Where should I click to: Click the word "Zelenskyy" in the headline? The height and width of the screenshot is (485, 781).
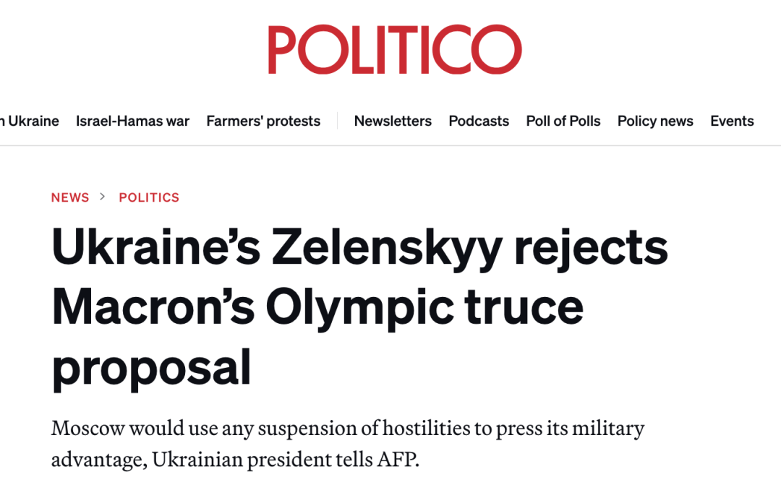pyautogui.click(x=387, y=247)
